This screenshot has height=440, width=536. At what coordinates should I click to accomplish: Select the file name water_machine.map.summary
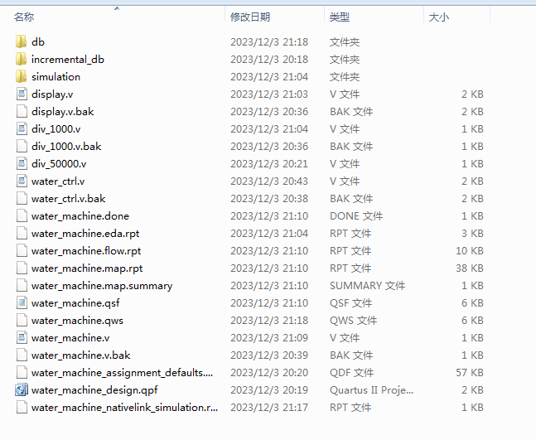pyautogui.click(x=102, y=286)
